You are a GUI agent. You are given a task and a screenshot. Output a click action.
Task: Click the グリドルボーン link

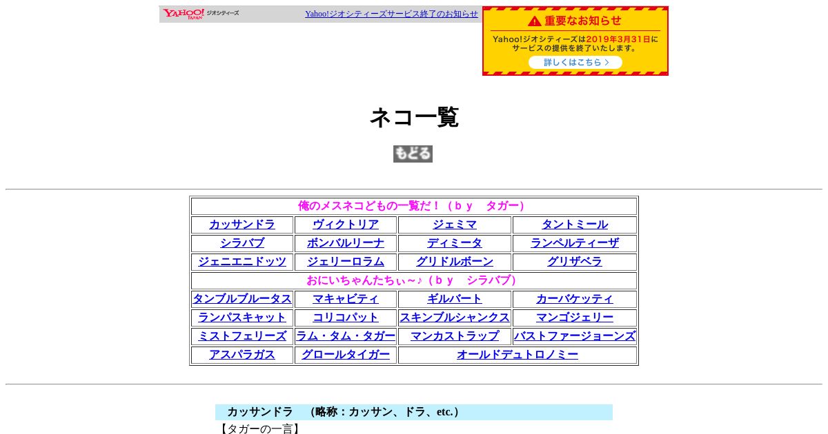pos(455,262)
